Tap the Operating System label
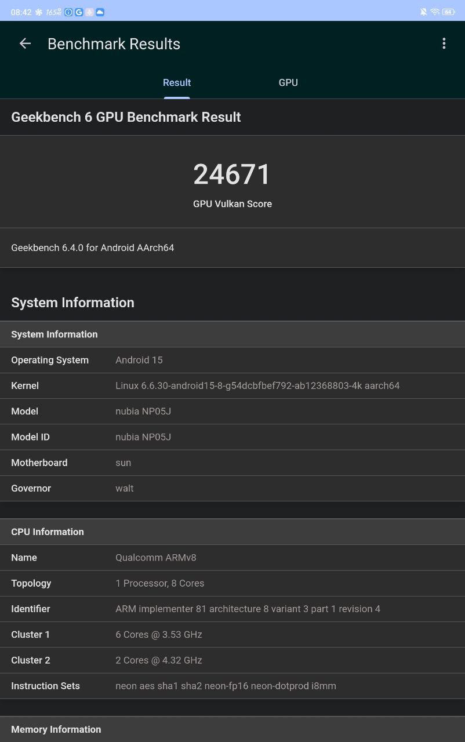Viewport: 465px width, 742px height. (50, 360)
